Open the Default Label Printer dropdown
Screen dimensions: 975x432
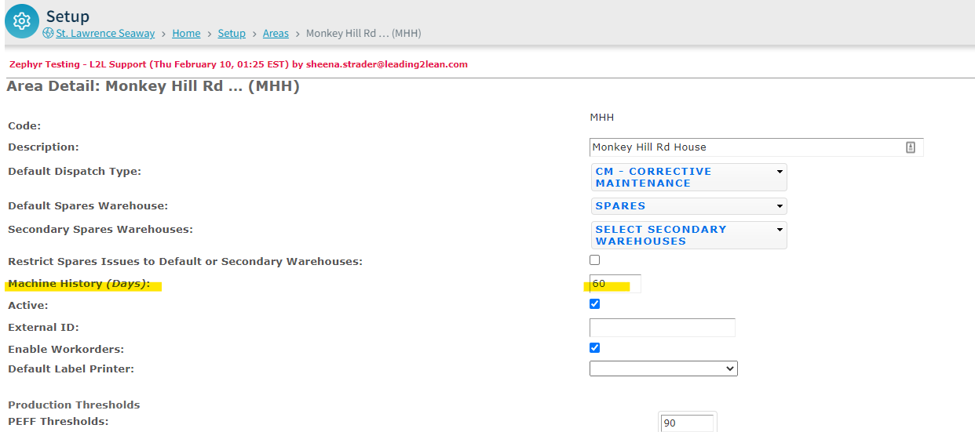click(x=663, y=368)
